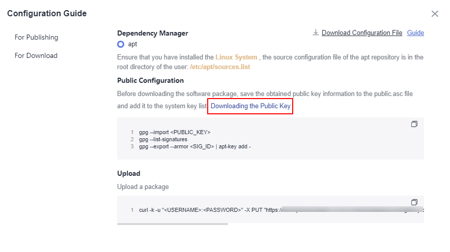Click the curl -k -u command line

[281, 210]
